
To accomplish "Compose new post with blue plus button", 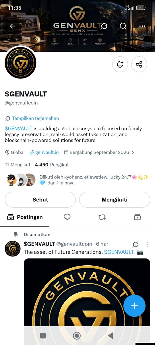I will click(134, 306).
